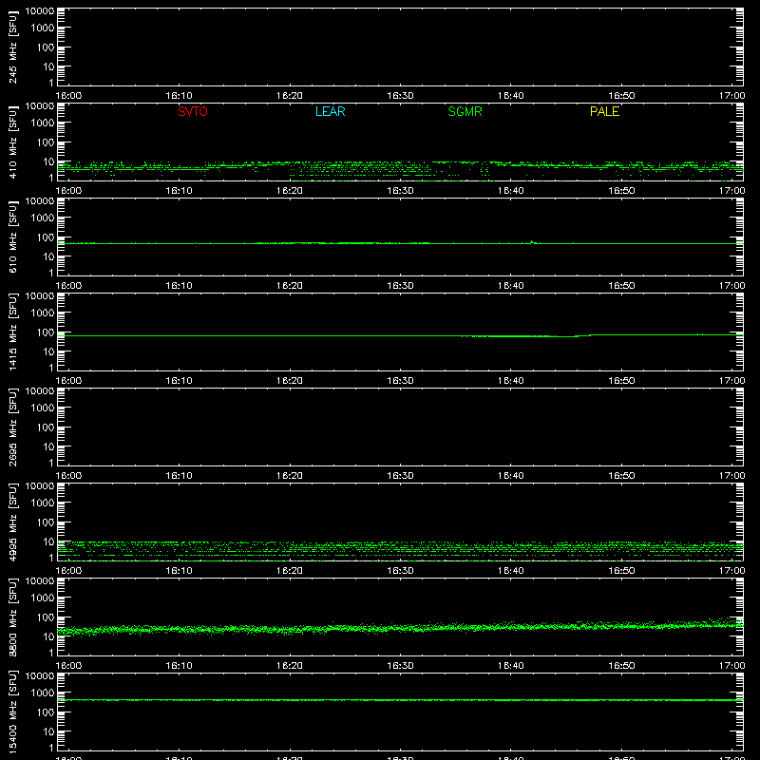This screenshot has width=760, height=760.
Task: Select the 610 MHz [SFU] axis label
Action: 12,237
